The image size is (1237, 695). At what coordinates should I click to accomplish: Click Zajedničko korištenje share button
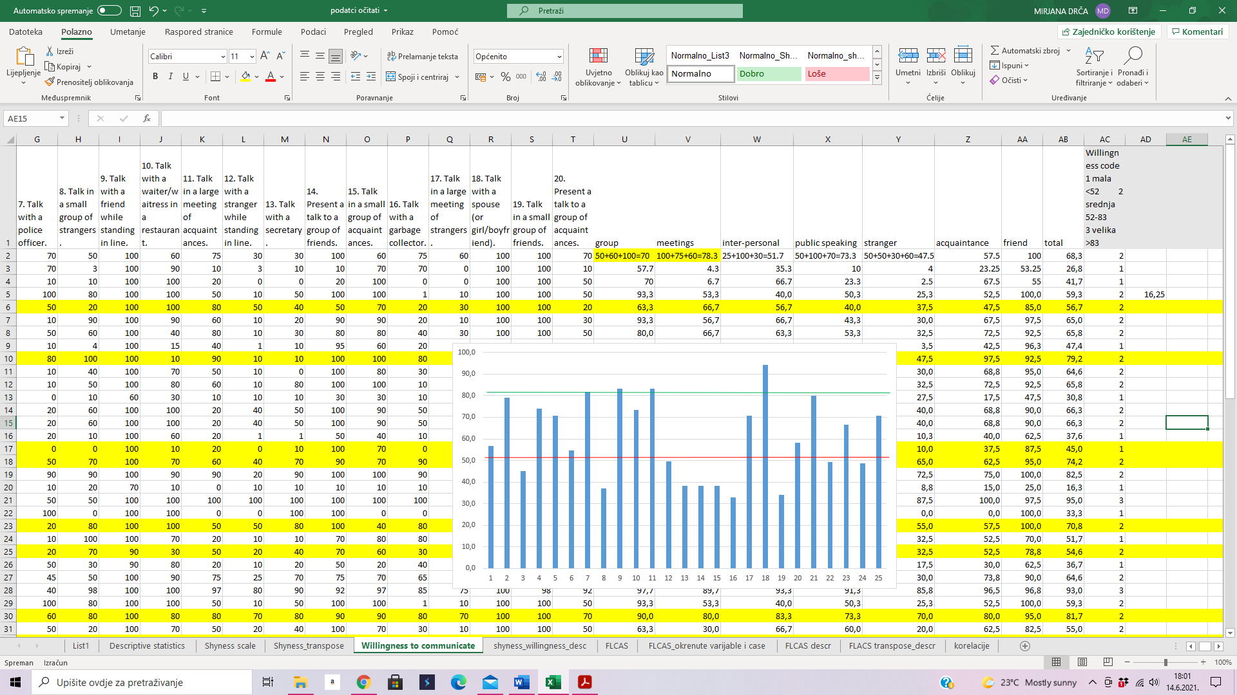point(1109,32)
